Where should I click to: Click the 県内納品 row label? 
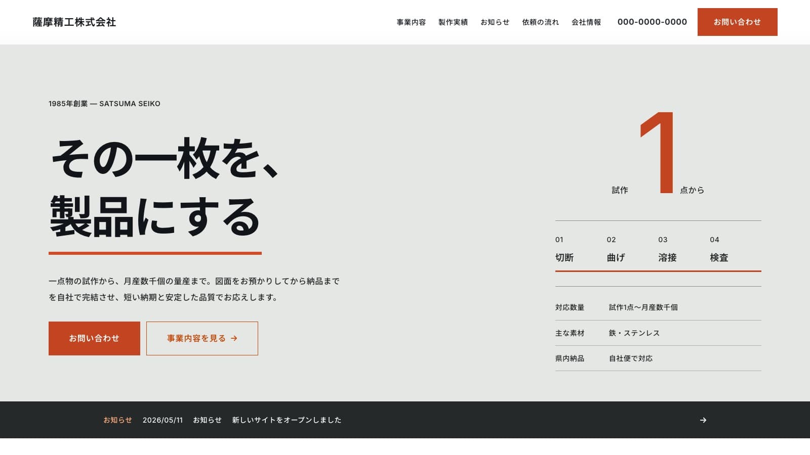point(570,358)
